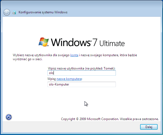Click the Dalej button to continue
This screenshot has height=135, width=163.
click(x=149, y=127)
